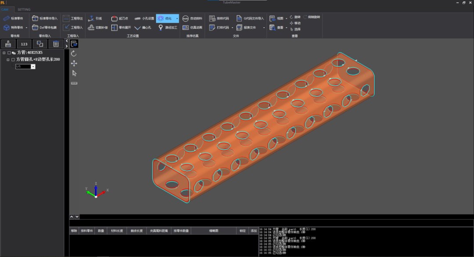This screenshot has height=257, width=474.
Task: Select the 方管圆孔+8边型孔长200 tree item
Action: pyautogui.click(x=38, y=60)
